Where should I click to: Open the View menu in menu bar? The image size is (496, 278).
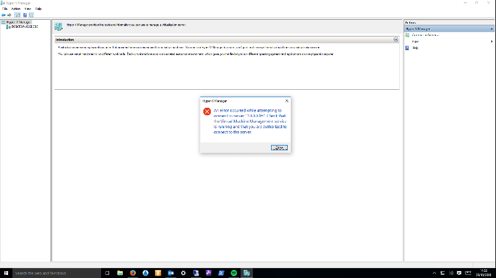[27, 9]
